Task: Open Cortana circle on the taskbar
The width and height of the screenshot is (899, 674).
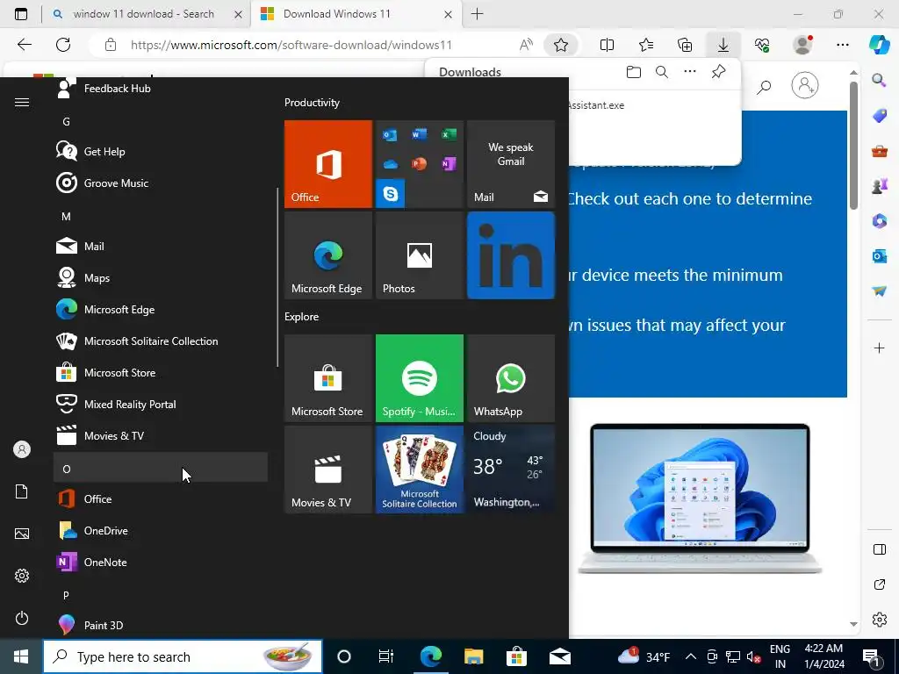Action: click(x=344, y=656)
